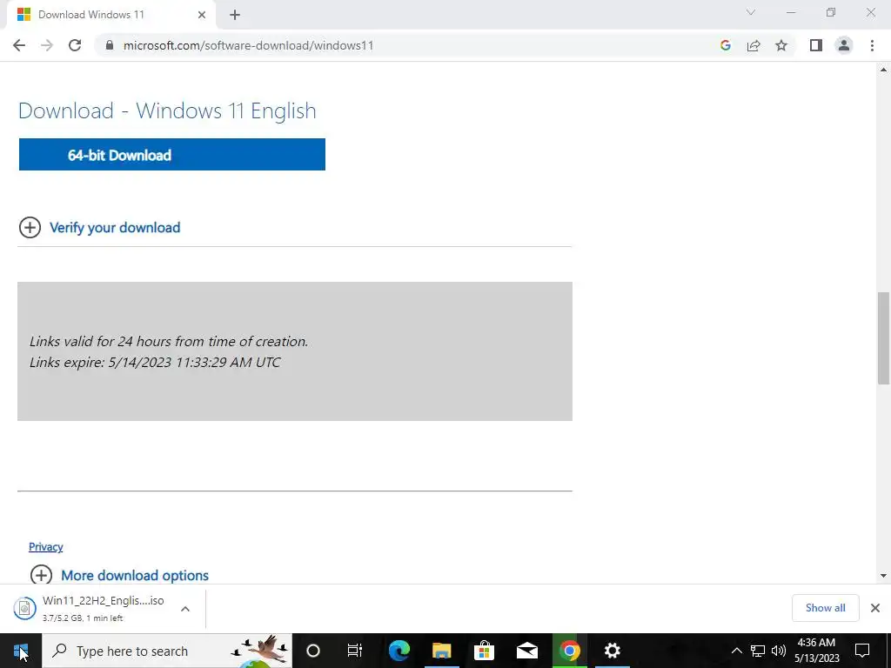Viewport: 891px width, 668px height.
Task: Close the downloads bar
Action: tap(875, 608)
